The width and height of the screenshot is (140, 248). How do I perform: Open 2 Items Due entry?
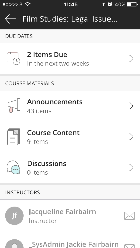coord(70,58)
